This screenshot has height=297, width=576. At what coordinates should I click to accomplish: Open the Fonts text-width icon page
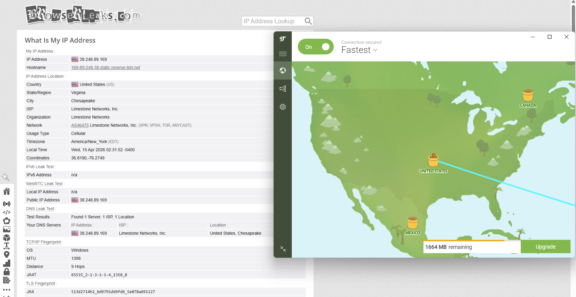[7, 246]
